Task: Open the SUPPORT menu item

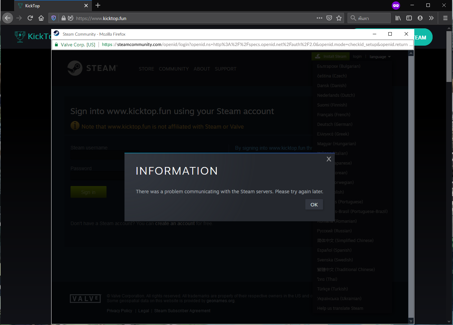Action: click(225, 69)
